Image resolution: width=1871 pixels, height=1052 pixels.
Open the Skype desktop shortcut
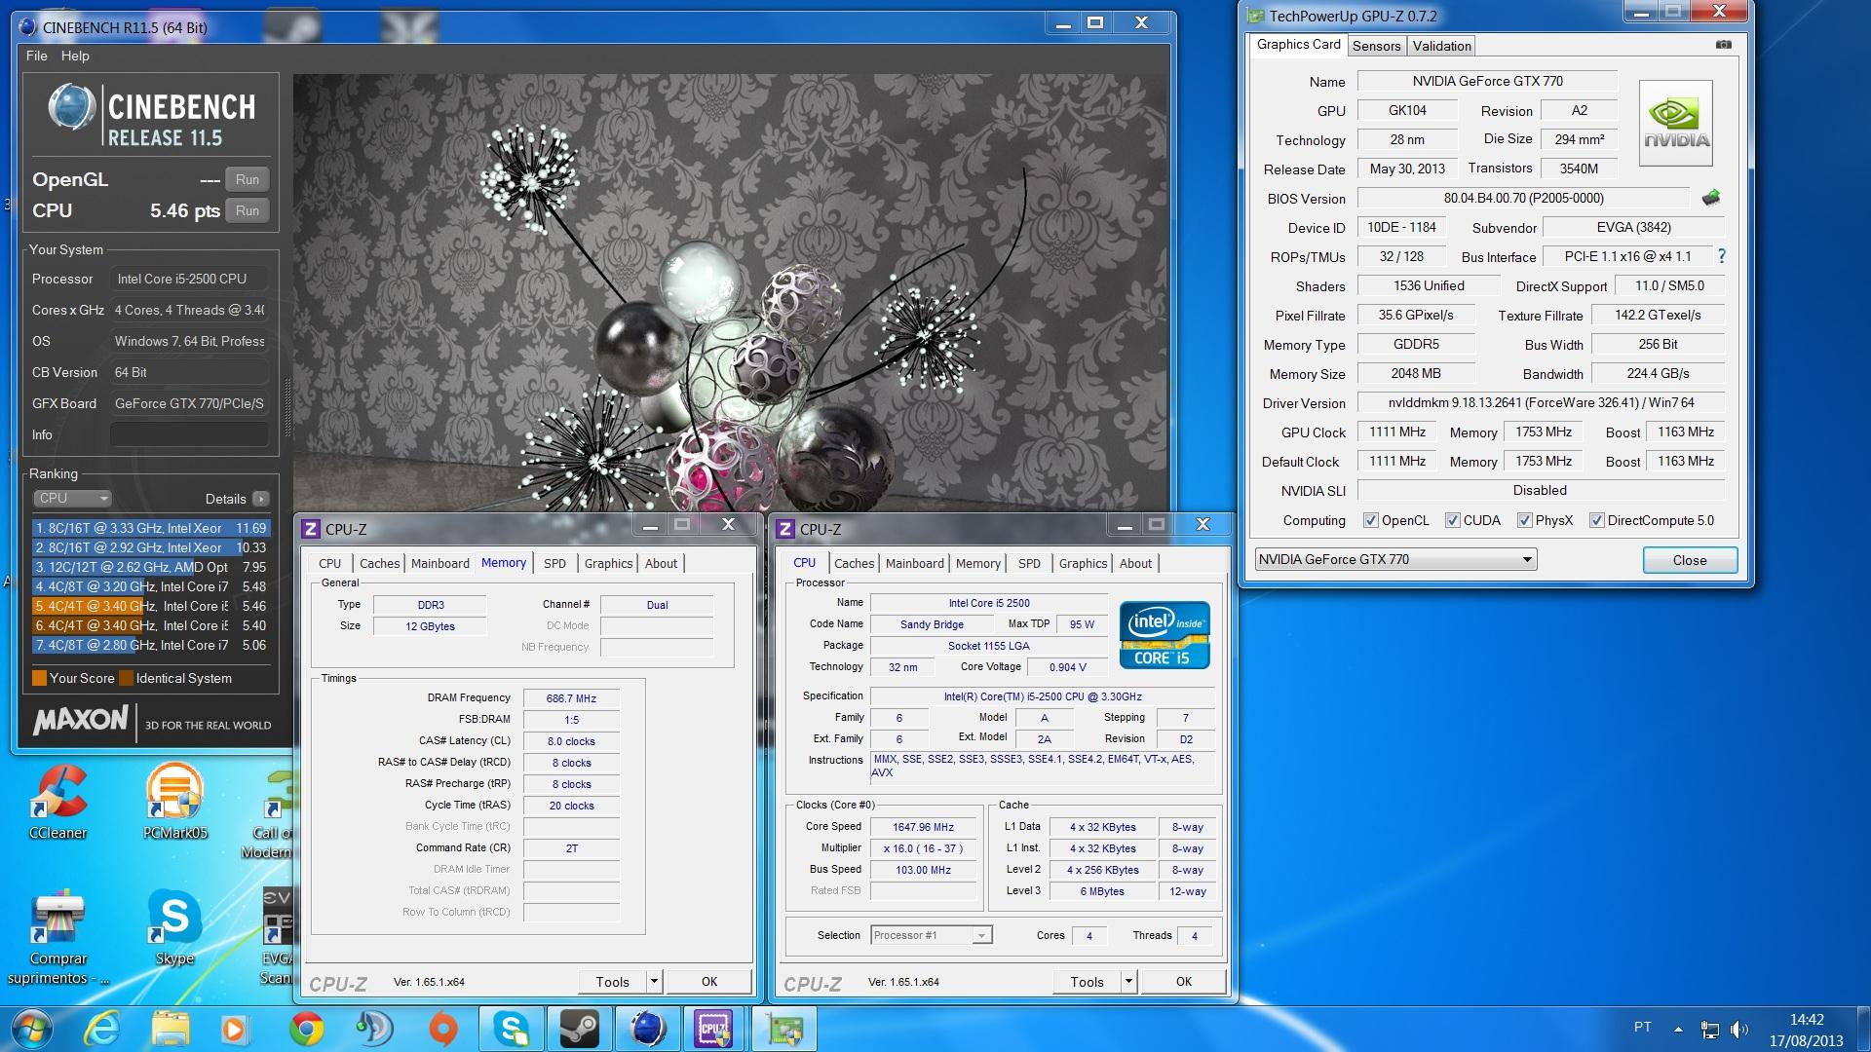click(174, 927)
